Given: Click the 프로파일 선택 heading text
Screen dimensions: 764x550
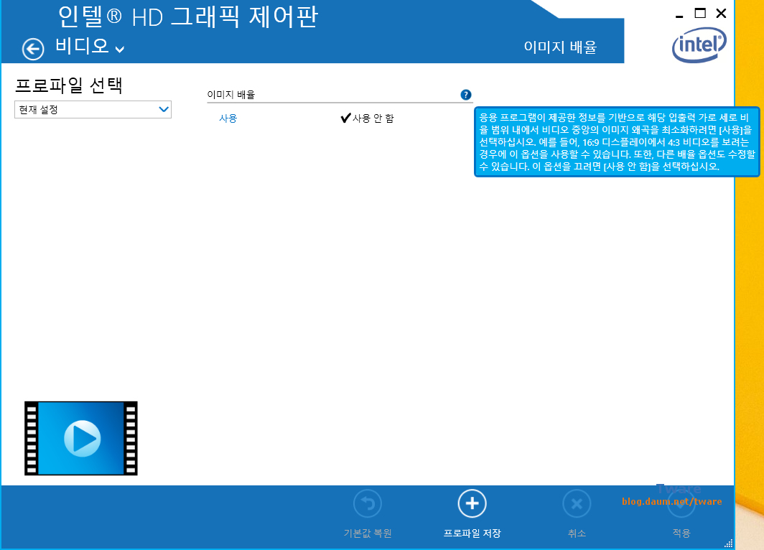Looking at the screenshot, I should tap(69, 85).
